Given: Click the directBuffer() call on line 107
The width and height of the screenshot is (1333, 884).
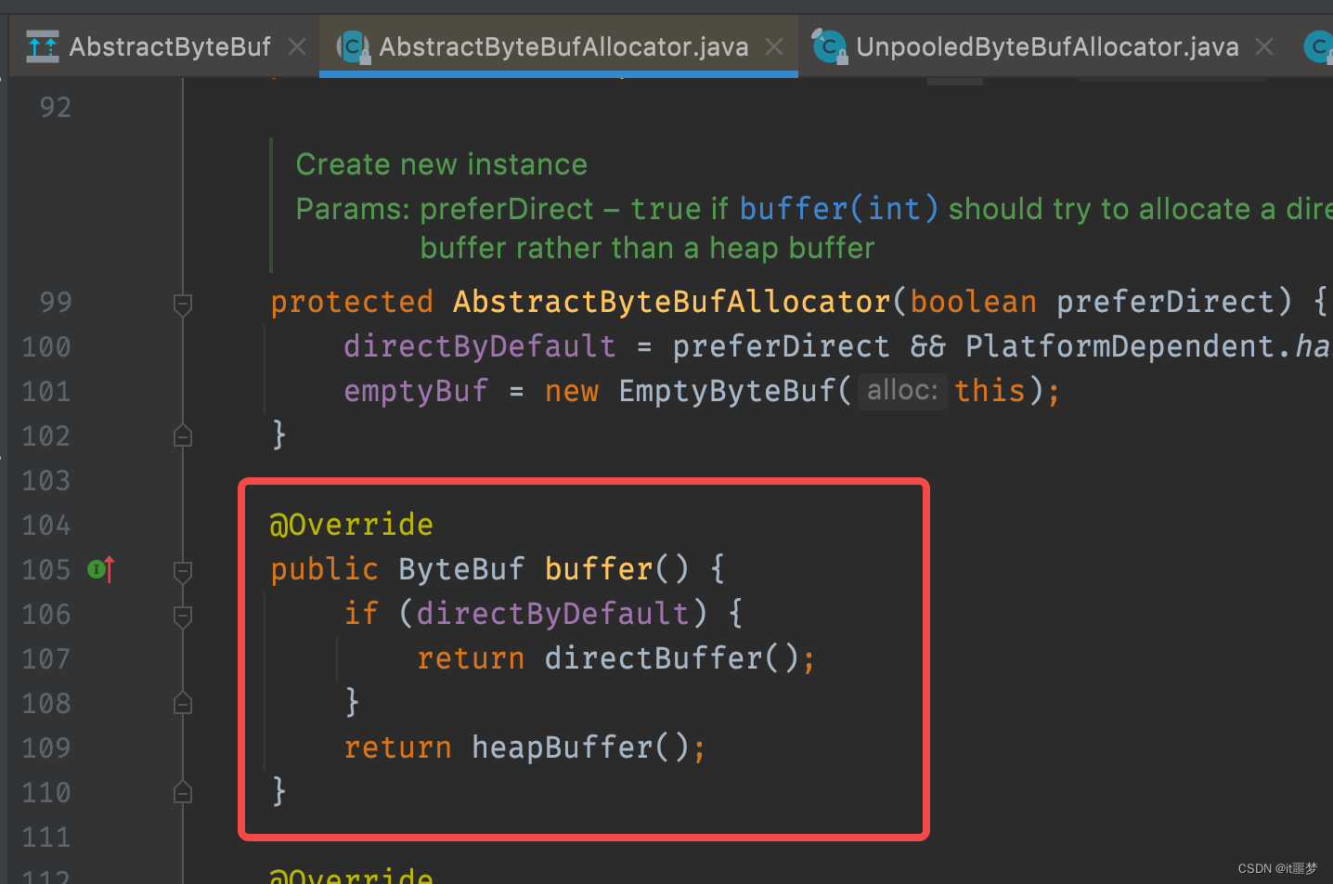Looking at the screenshot, I should pos(671,658).
